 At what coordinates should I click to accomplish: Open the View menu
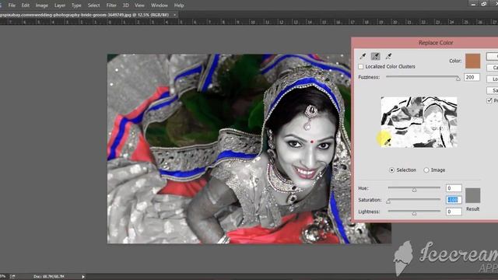tap(139, 5)
